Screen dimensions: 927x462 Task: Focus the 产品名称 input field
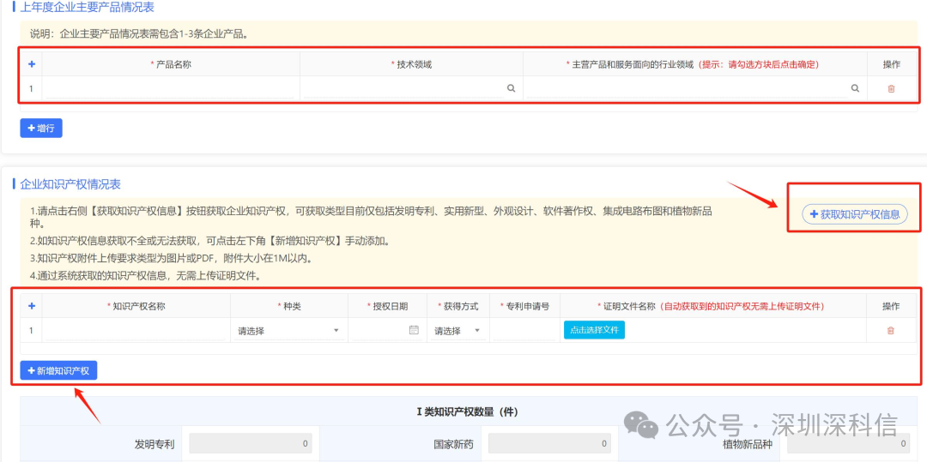pyautogui.click(x=170, y=88)
